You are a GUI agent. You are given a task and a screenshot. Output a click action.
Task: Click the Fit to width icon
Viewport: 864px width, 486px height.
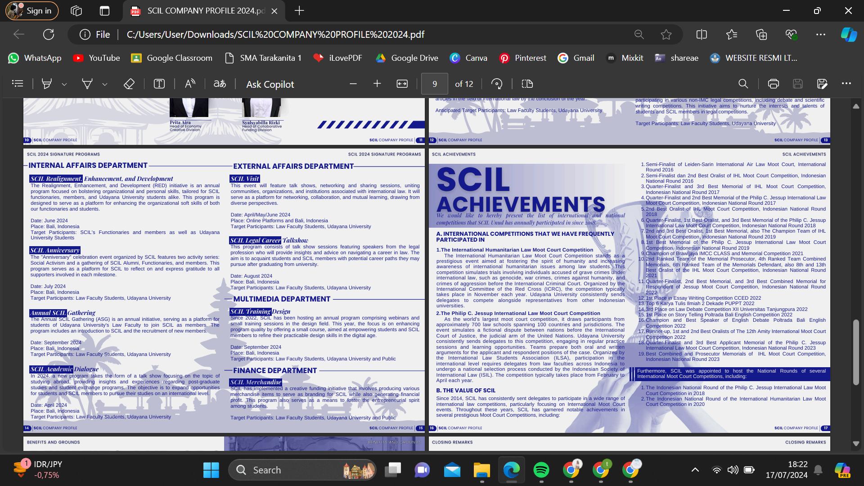coord(402,84)
